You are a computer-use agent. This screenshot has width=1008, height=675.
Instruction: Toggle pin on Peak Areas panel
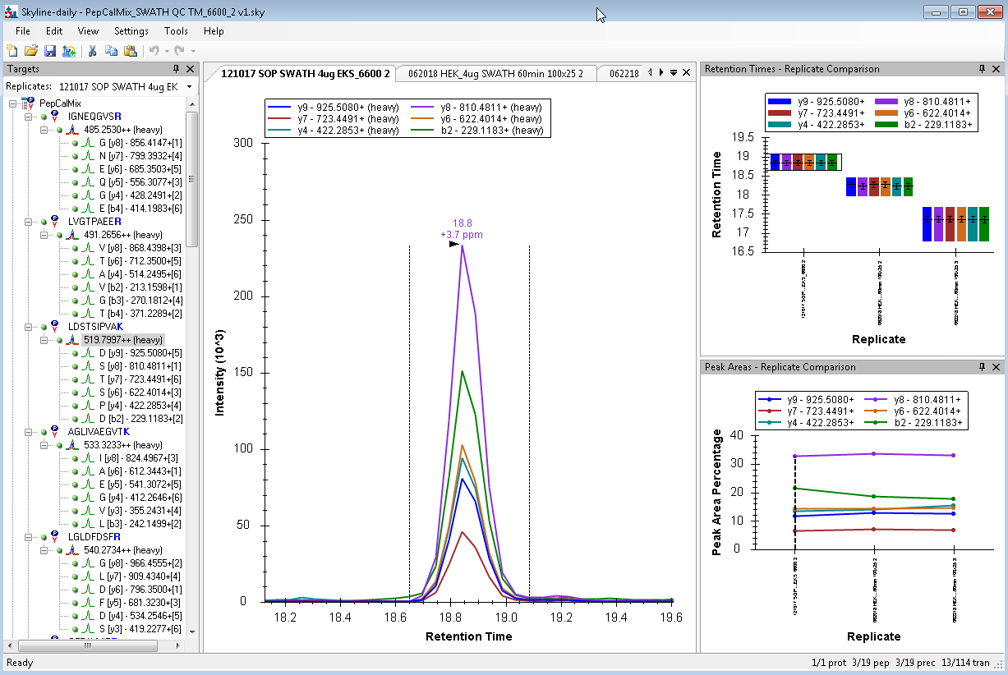click(981, 367)
